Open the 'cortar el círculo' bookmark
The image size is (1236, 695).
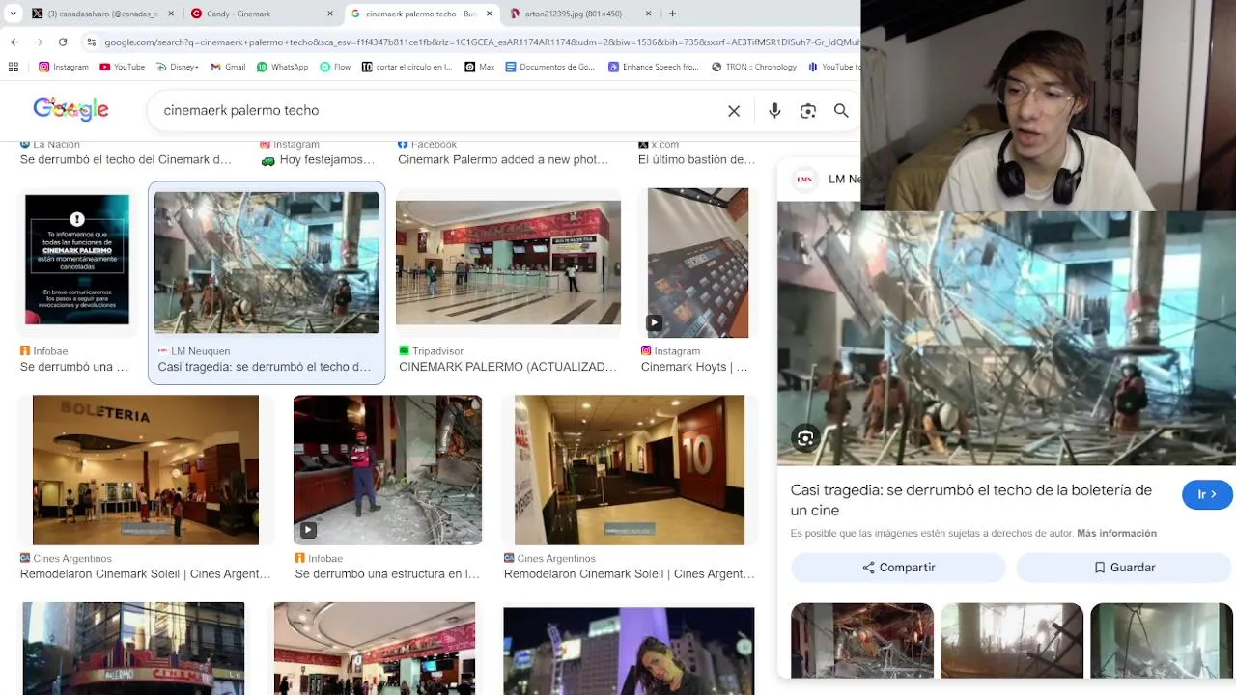click(x=407, y=67)
